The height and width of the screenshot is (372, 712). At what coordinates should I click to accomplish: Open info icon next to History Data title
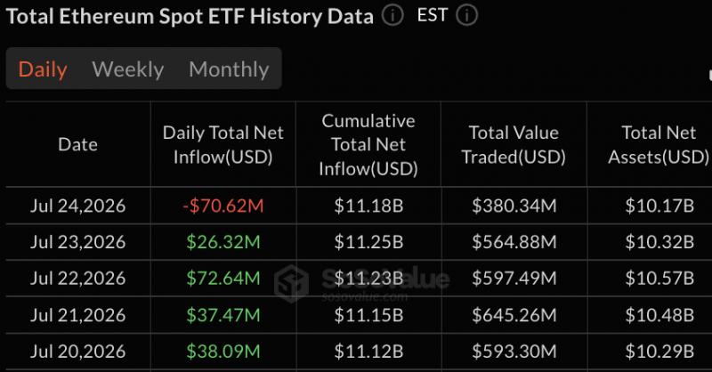392,15
